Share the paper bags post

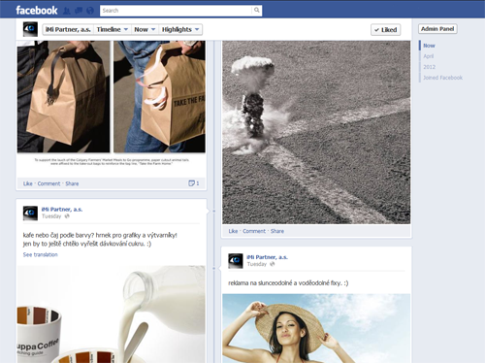[72, 183]
